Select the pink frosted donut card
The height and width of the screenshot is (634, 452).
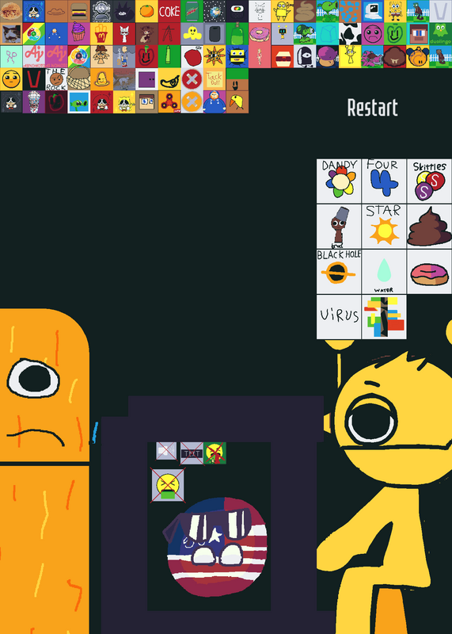(x=429, y=272)
